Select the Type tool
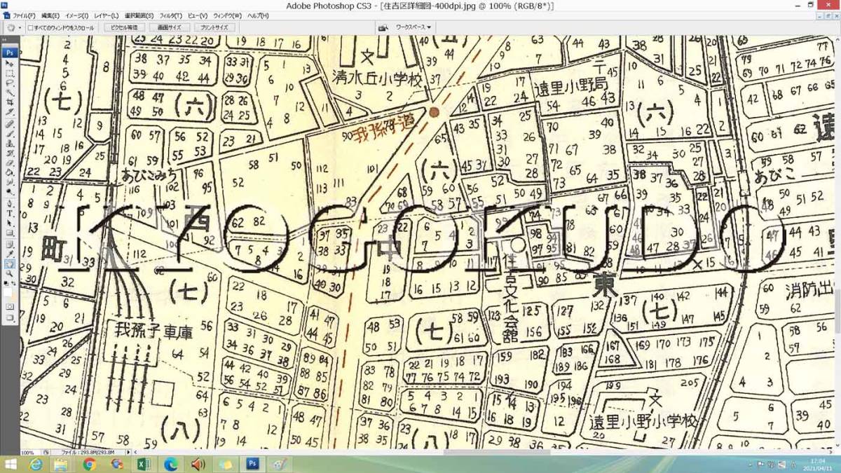This screenshot has width=841, height=473. click(x=10, y=213)
